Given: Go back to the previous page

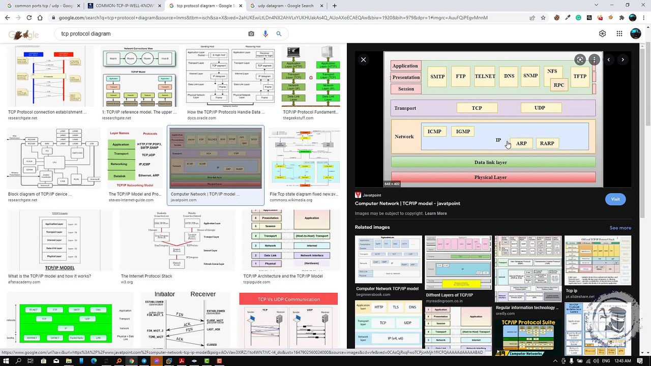Looking at the screenshot, I should point(7,17).
